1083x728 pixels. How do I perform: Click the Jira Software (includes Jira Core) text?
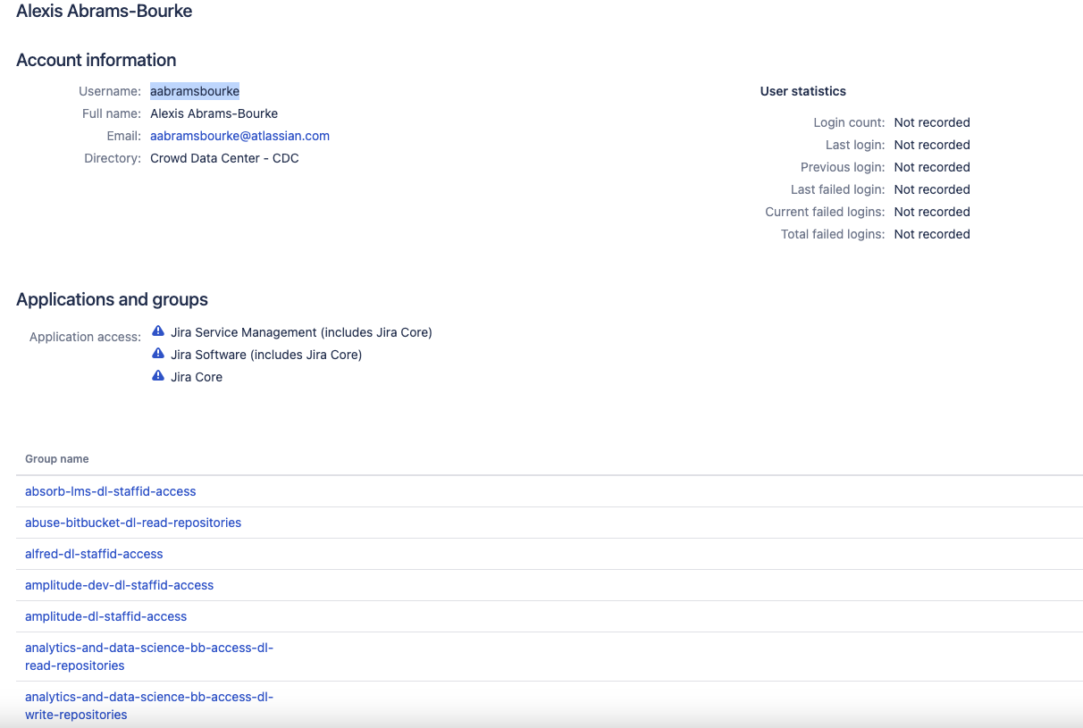tap(266, 355)
